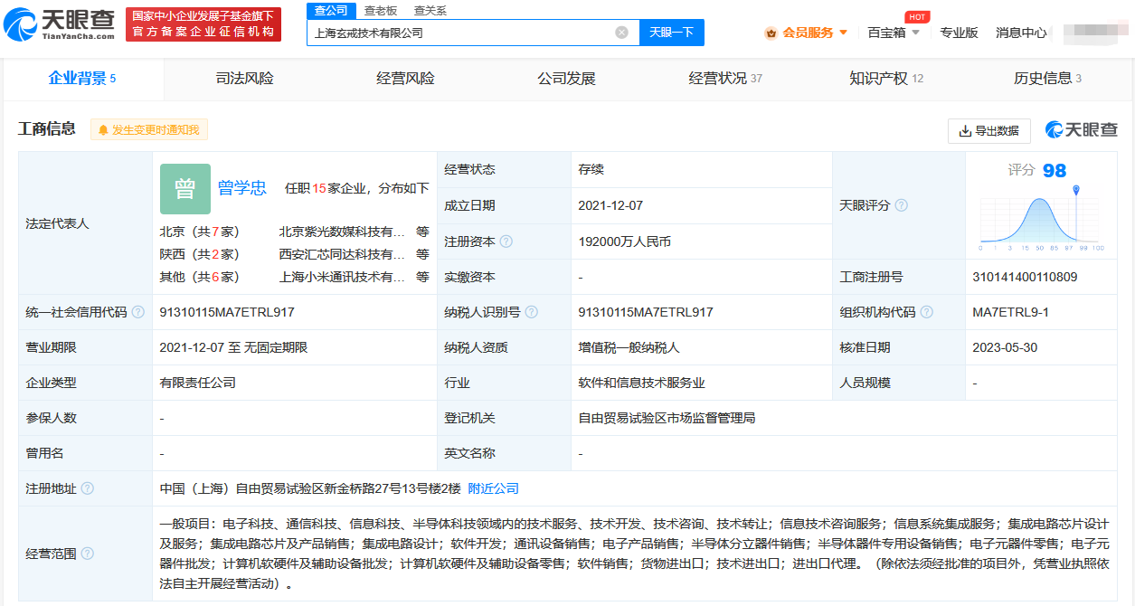The height and width of the screenshot is (606, 1135).
Task: Click the help icon next to 纳税人识别号
Action: 532,312
